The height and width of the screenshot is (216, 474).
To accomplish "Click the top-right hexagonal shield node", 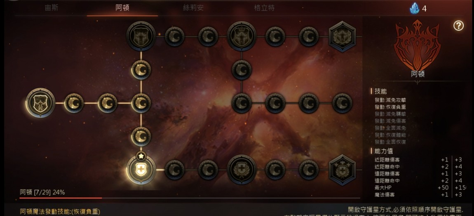I will point(342,37).
